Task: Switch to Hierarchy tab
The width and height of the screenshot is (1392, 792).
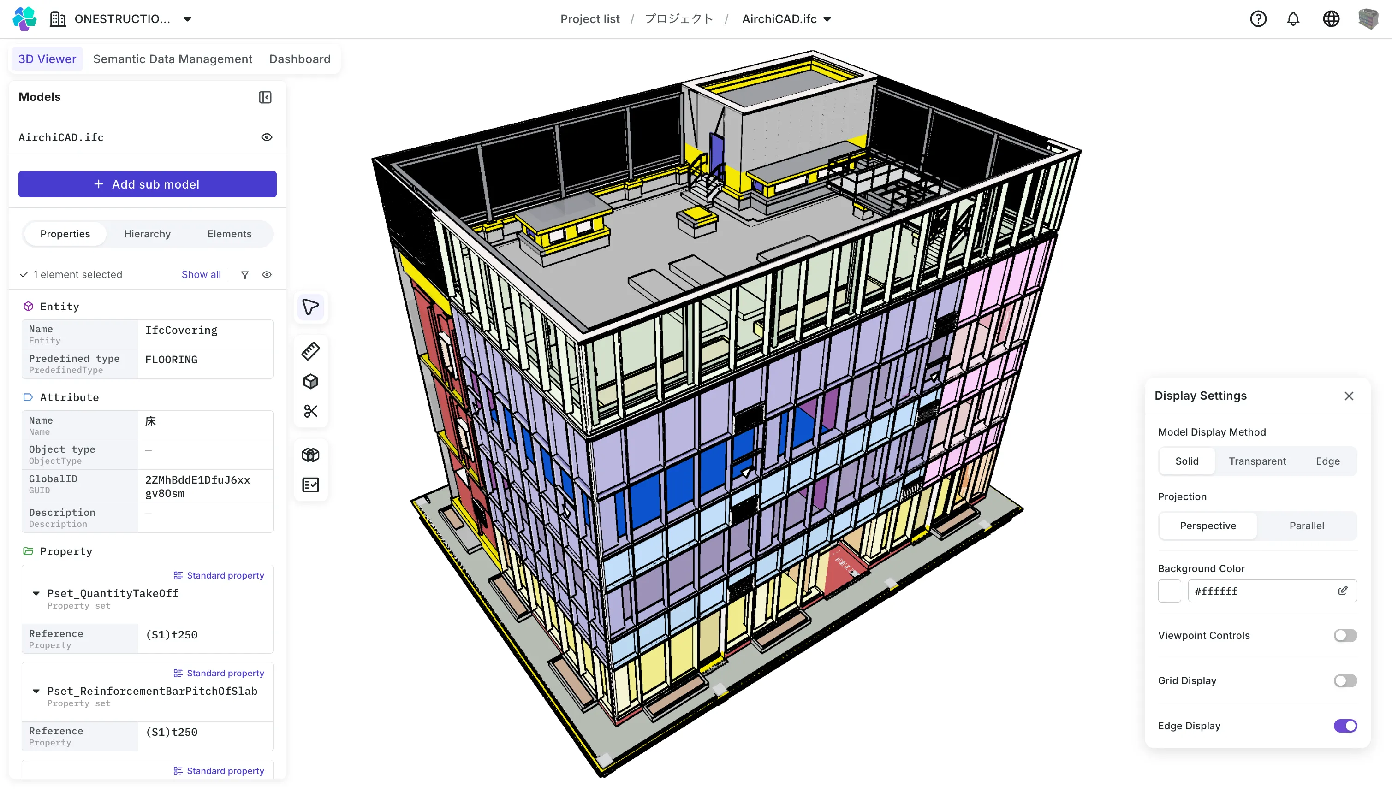Action: coord(147,234)
